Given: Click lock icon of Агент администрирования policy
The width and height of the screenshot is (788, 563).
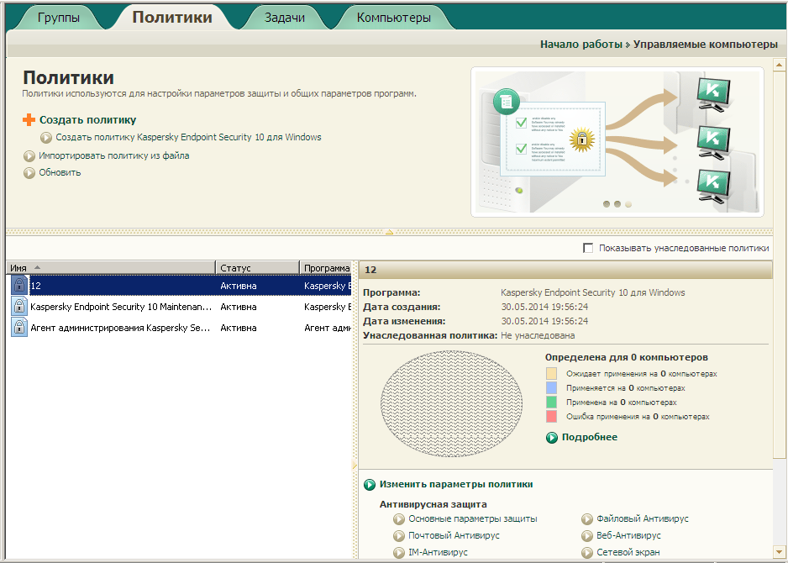Looking at the screenshot, I should point(19,328).
